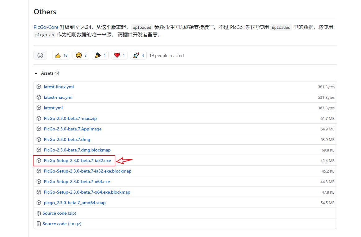Viewport: 361px width, 237px height.
Task: Click the '19 people reacted' text
Action: [167, 56]
